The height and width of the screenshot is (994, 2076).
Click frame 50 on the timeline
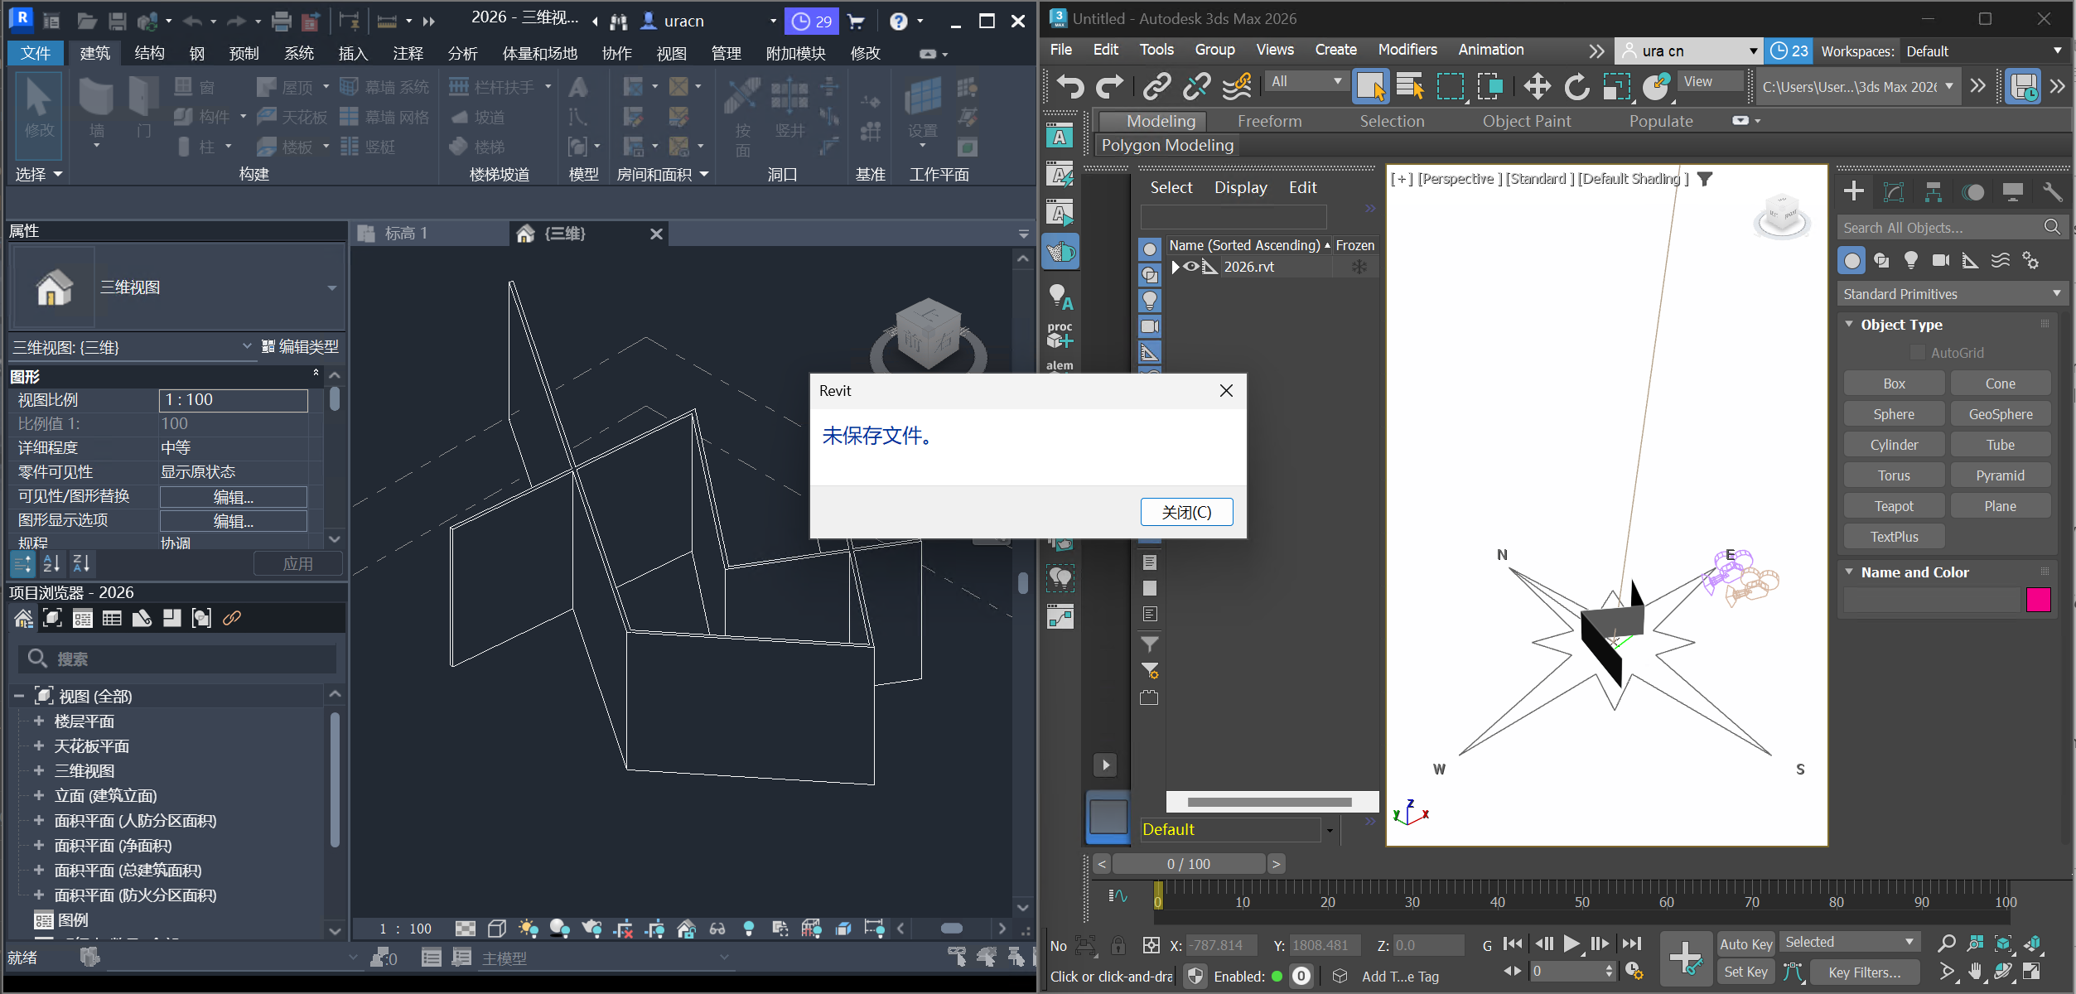point(1581,901)
